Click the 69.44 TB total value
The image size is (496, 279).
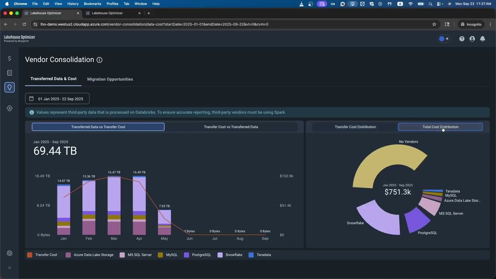(55, 151)
